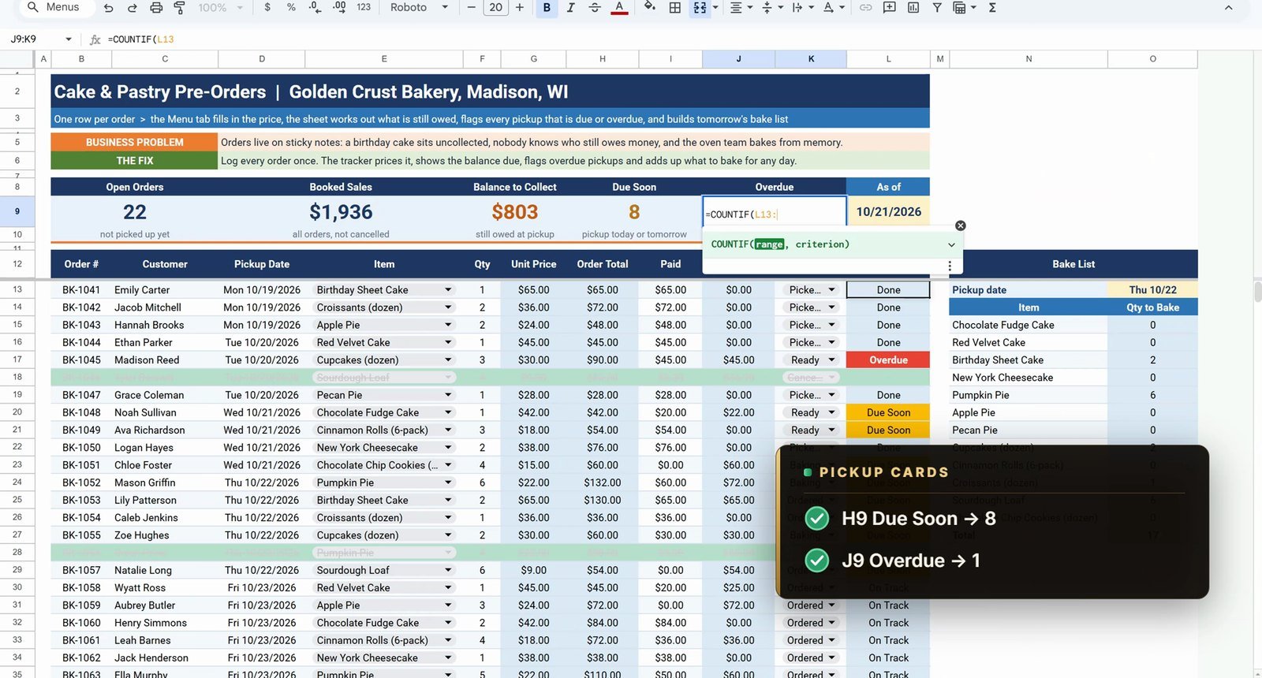Open the vertical align dropdown
This screenshot has height=678, width=1262.
(x=771, y=7)
